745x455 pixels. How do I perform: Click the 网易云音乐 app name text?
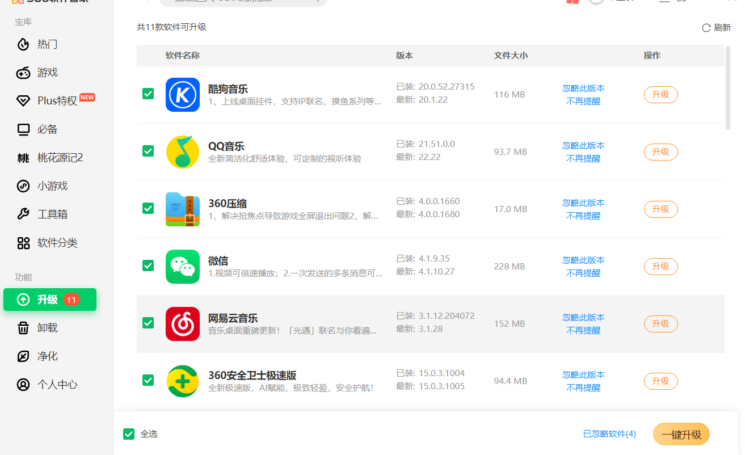(x=233, y=318)
